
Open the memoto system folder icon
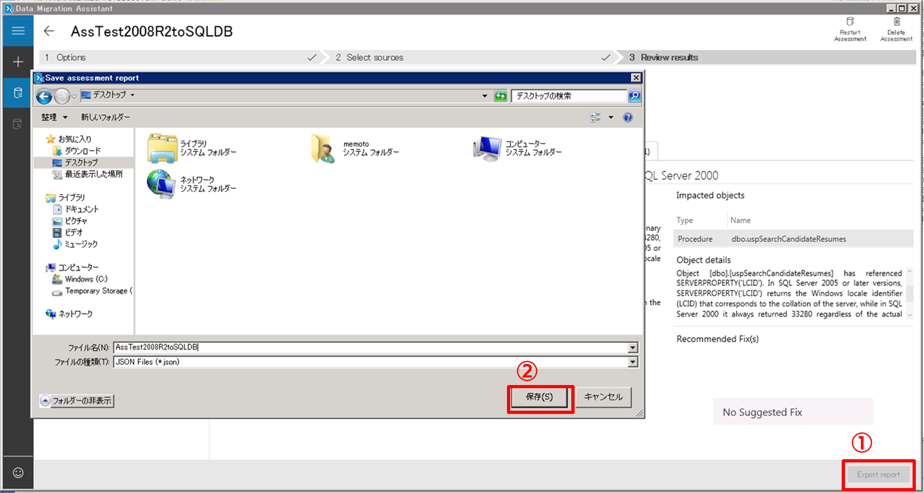click(323, 148)
